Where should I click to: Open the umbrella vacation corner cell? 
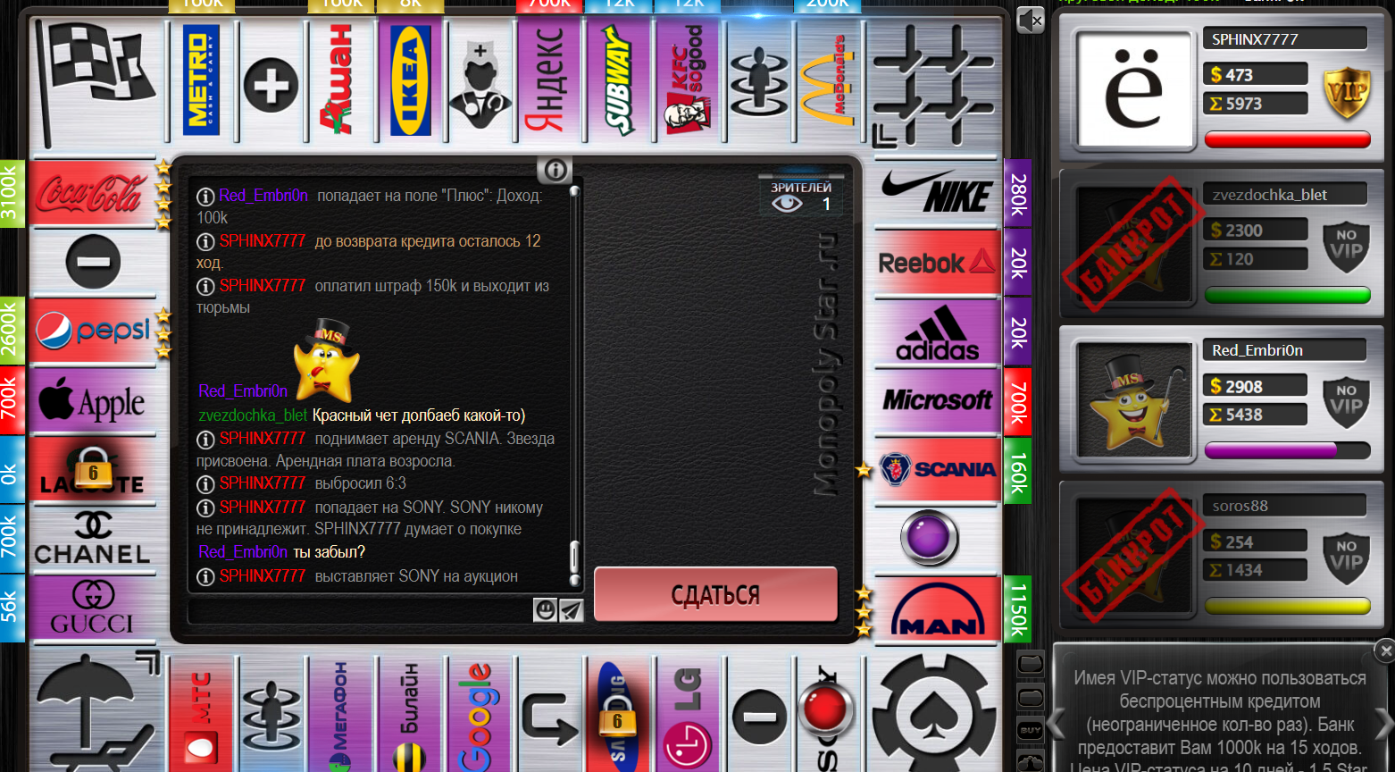(x=96, y=713)
